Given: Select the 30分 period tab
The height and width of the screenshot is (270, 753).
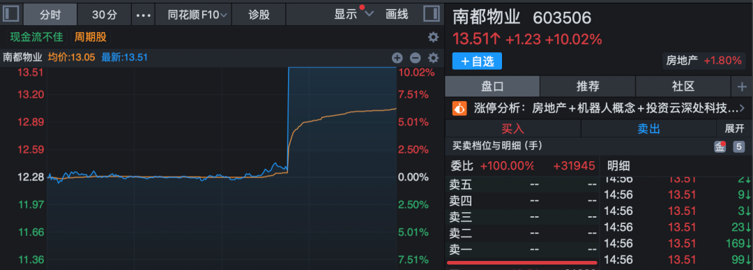Looking at the screenshot, I should coord(105,15).
